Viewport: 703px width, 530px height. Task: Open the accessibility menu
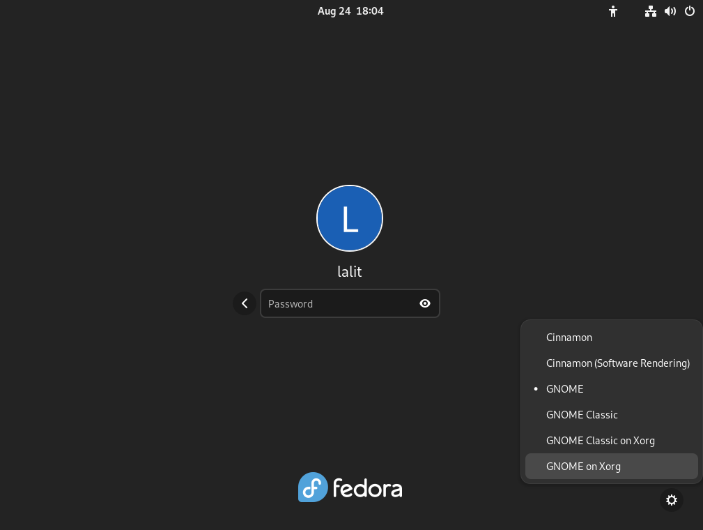click(612, 11)
